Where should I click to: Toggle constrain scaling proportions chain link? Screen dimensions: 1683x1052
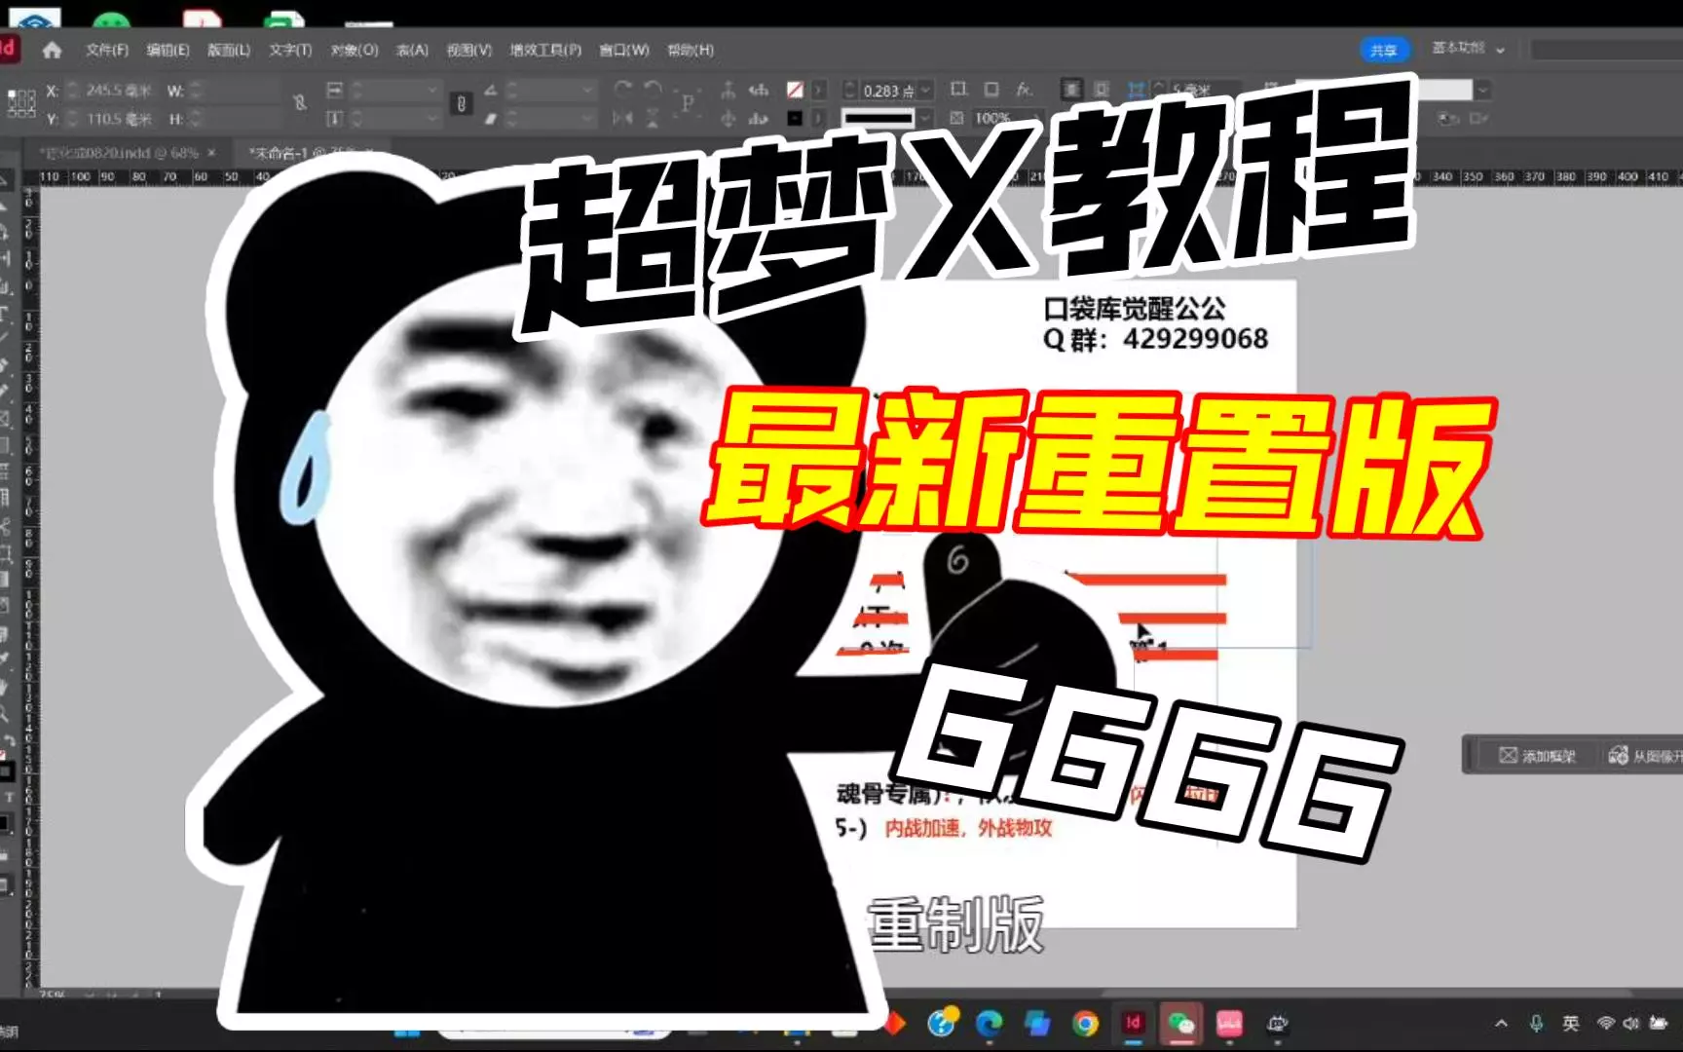[462, 103]
